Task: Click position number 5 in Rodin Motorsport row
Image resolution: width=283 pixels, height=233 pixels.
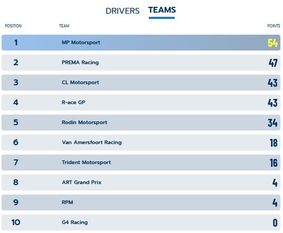Action: coord(16,123)
